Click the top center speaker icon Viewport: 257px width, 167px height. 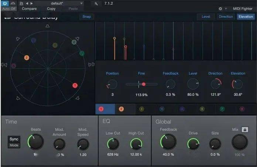click(47, 26)
